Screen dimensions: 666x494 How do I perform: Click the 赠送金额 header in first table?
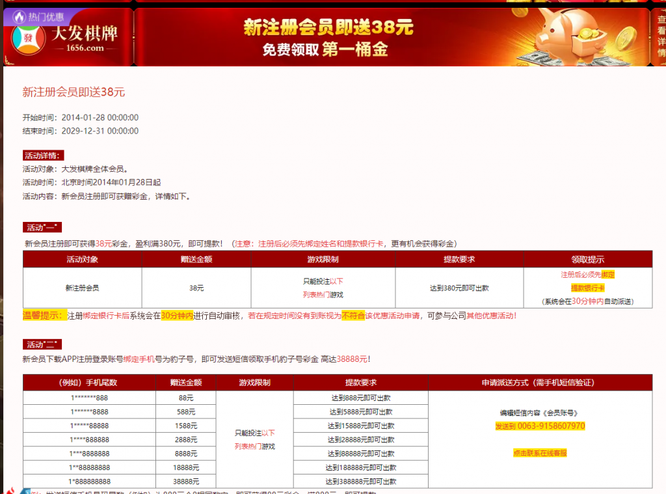coord(196,259)
